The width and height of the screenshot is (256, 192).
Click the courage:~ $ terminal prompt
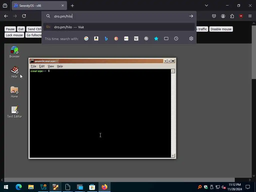click(40, 71)
